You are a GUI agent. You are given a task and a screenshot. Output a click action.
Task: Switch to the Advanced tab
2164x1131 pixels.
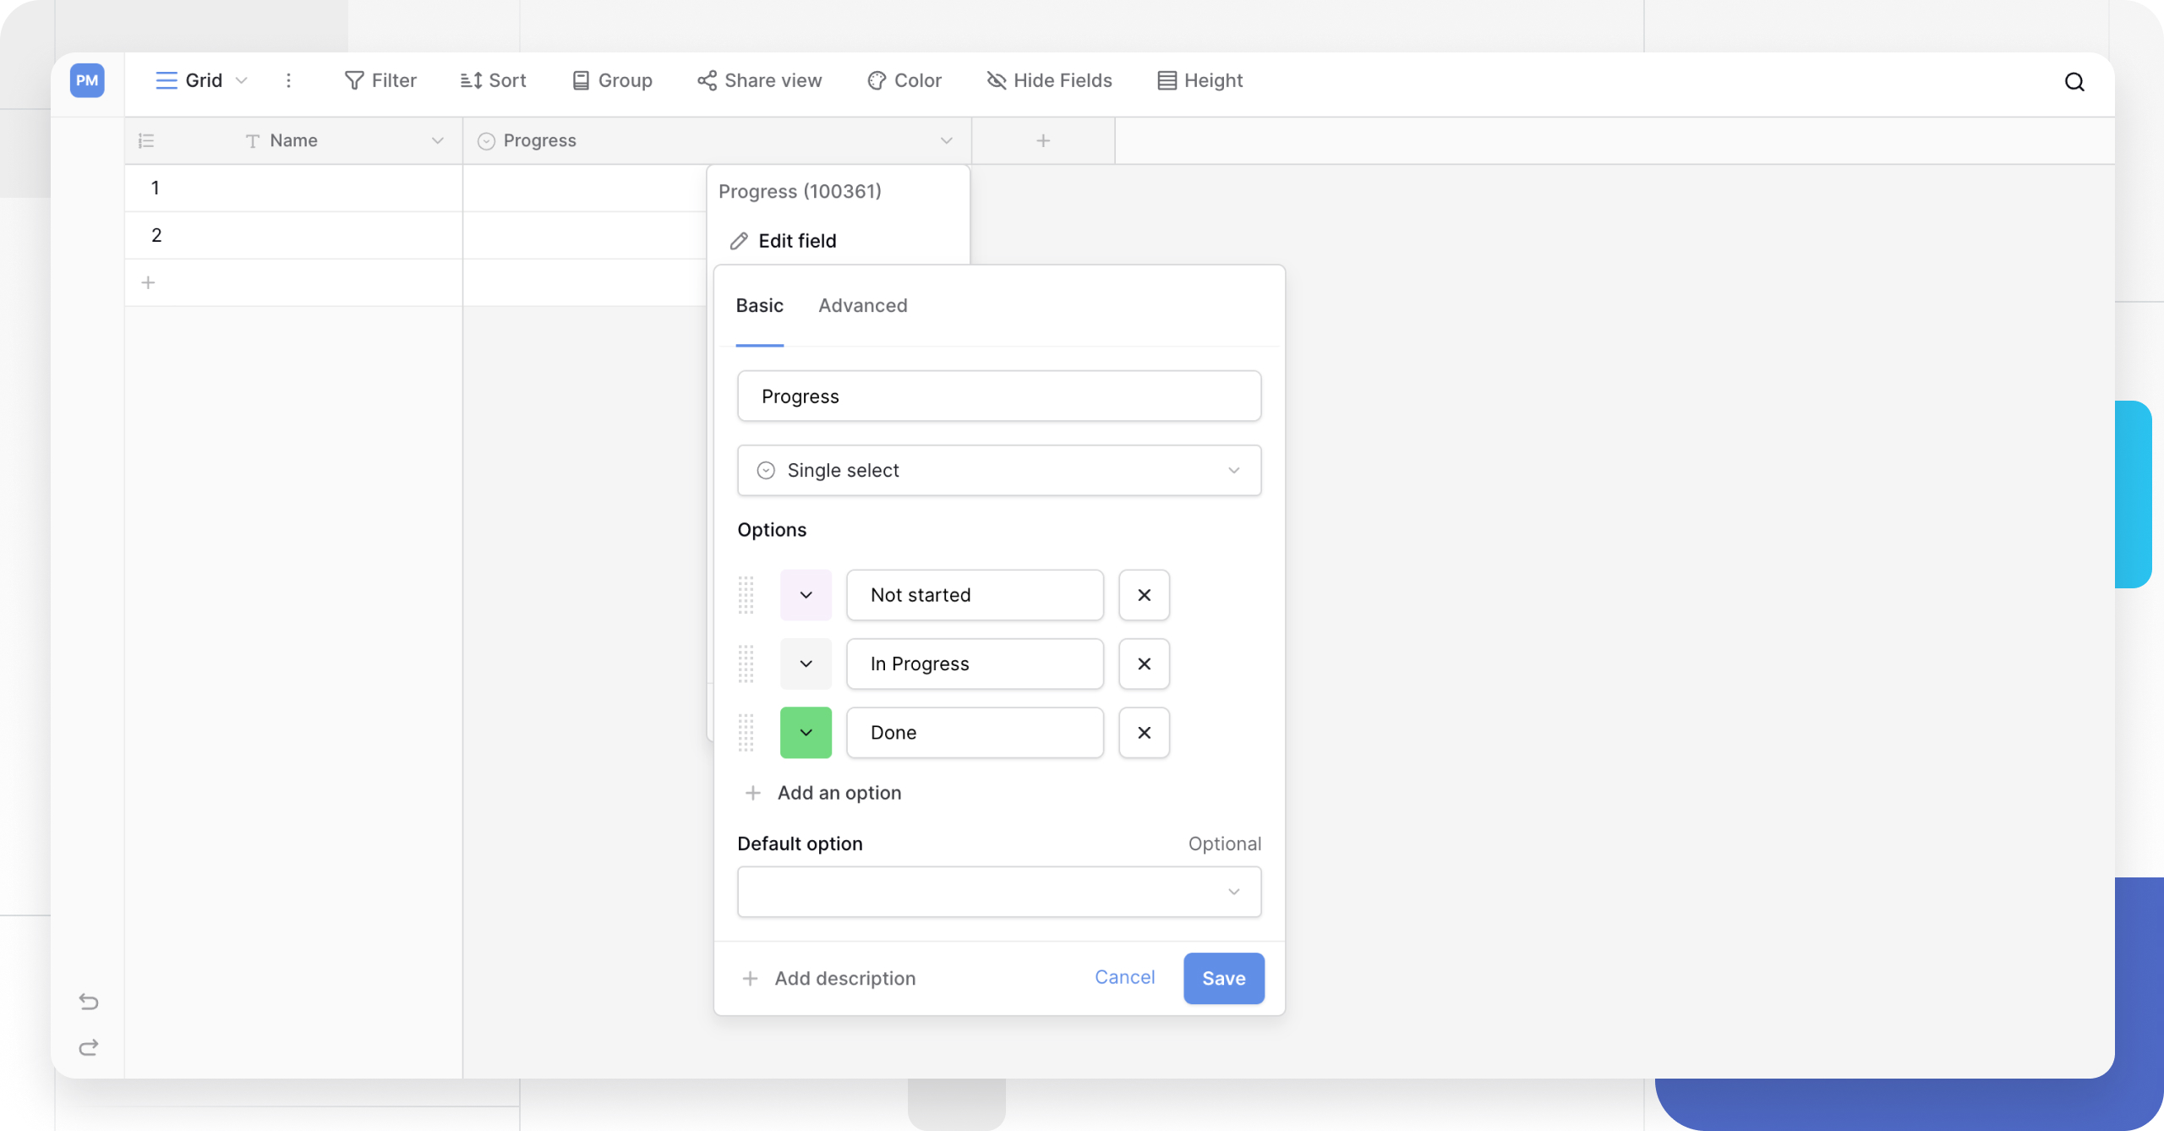[x=862, y=305]
